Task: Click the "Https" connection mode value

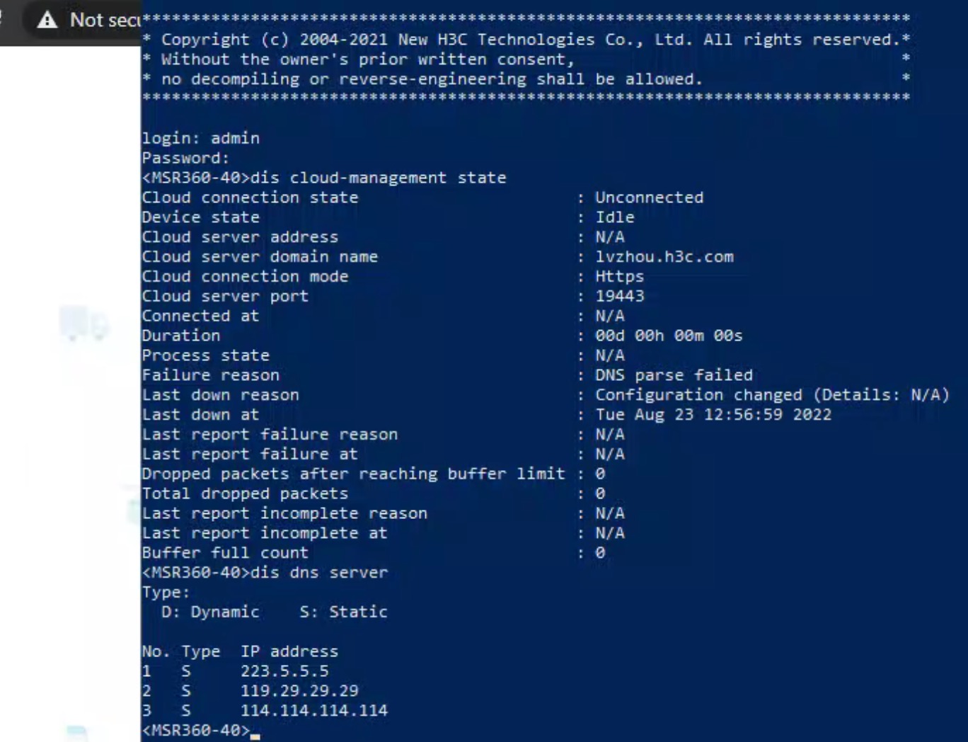Action: click(619, 276)
